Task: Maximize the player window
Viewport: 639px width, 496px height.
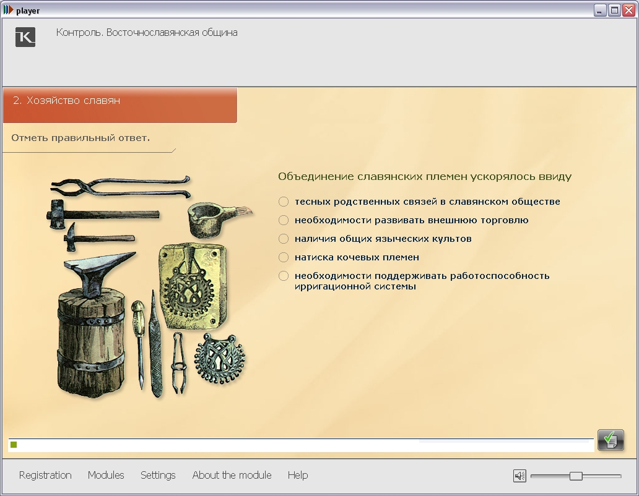Action: pos(614,10)
